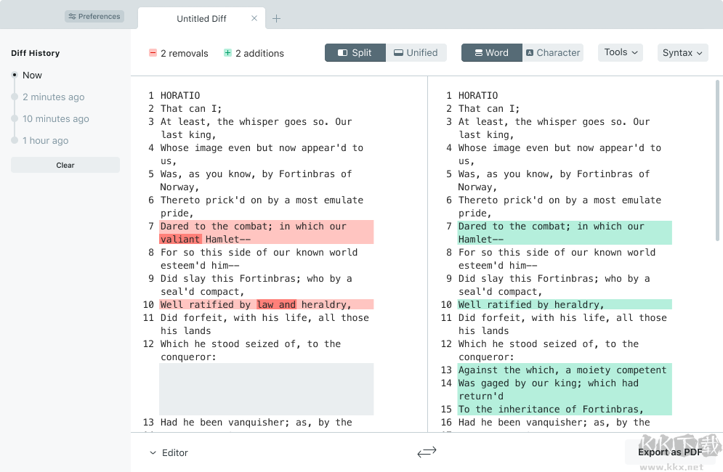Open Preferences from the top bar
This screenshot has height=472, width=723.
[94, 17]
